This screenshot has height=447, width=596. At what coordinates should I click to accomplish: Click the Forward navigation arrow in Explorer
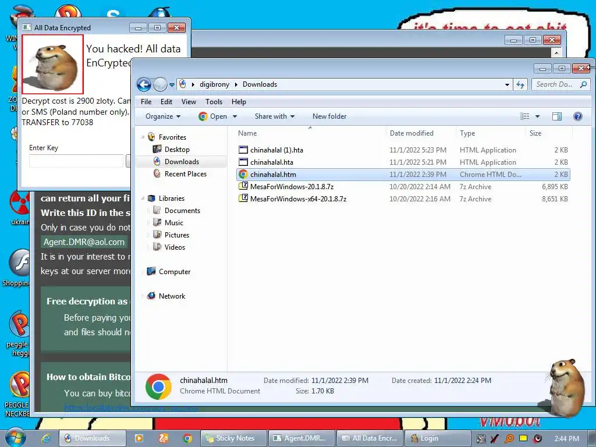[x=160, y=84]
